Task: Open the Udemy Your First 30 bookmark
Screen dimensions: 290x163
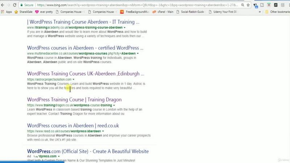Action: coord(223,12)
